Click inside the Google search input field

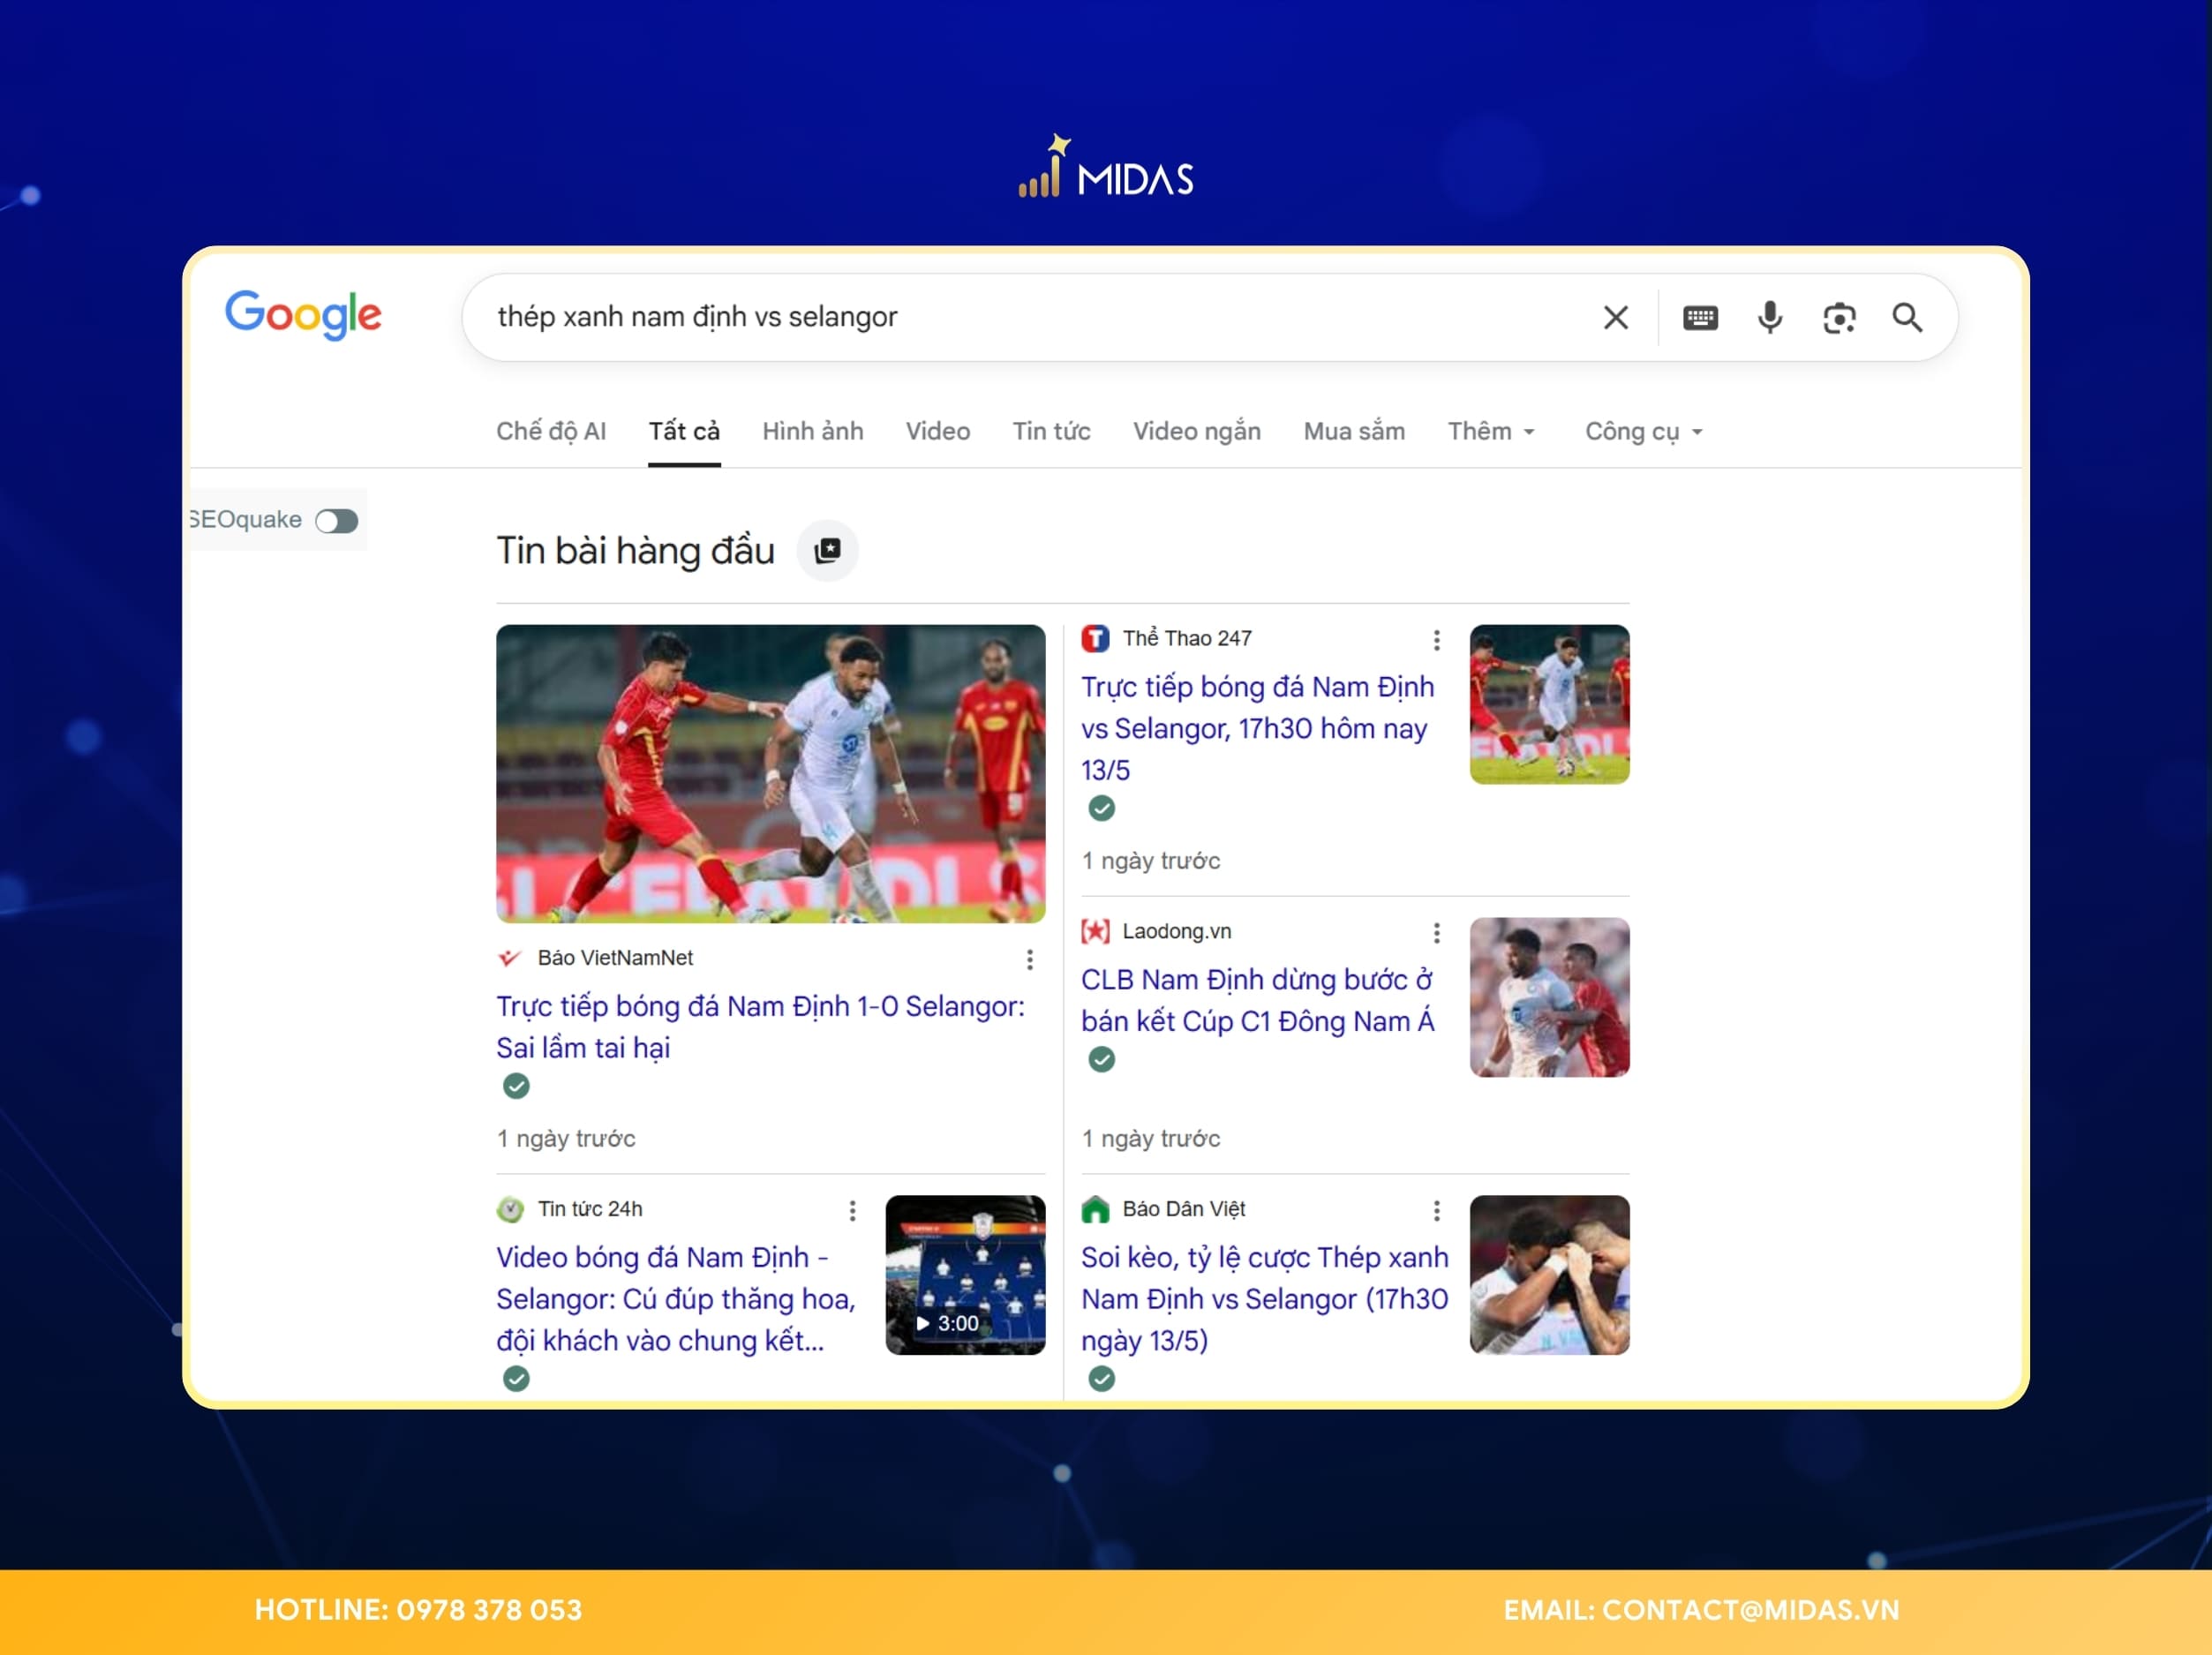1030,318
